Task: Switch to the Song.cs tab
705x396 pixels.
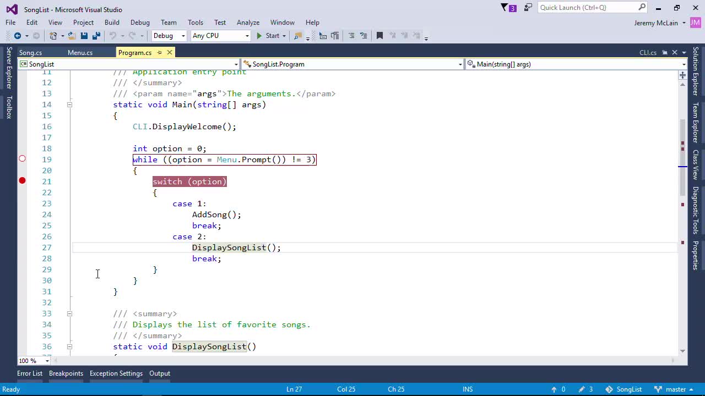Action: point(30,53)
